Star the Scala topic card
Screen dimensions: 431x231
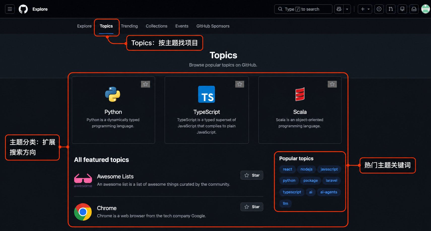(x=332, y=84)
